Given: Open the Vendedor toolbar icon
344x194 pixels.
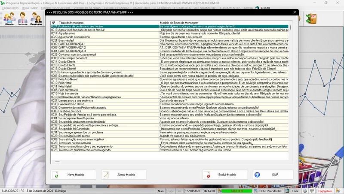Looking at the screenshot, I should pyautogui.click(x=36, y=19).
